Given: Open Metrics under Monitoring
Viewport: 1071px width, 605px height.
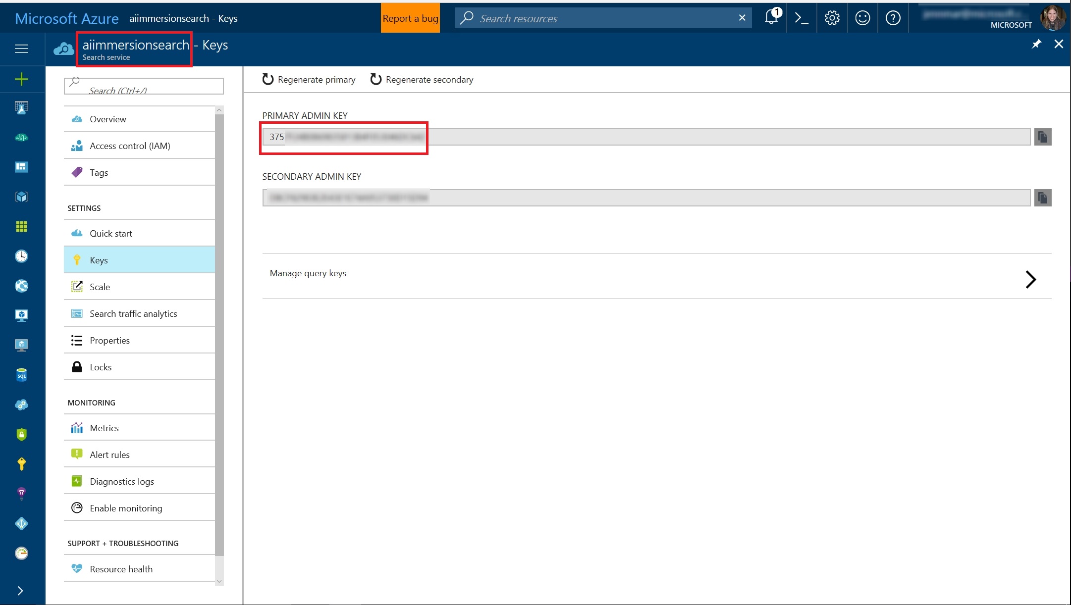Looking at the screenshot, I should tap(139, 428).
